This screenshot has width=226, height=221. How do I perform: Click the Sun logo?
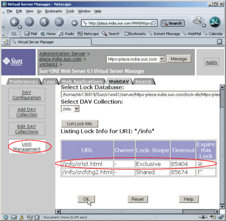(13, 61)
